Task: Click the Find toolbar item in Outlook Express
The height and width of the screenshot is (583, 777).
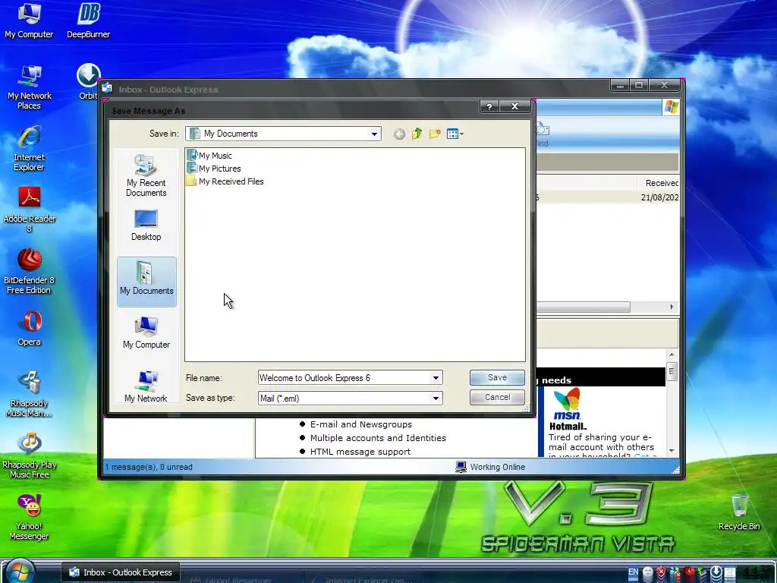Action: click(542, 135)
